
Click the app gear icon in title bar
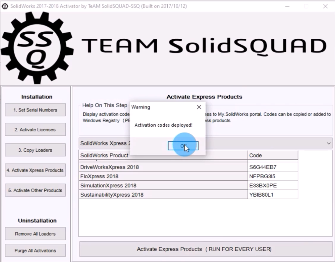click(5, 6)
